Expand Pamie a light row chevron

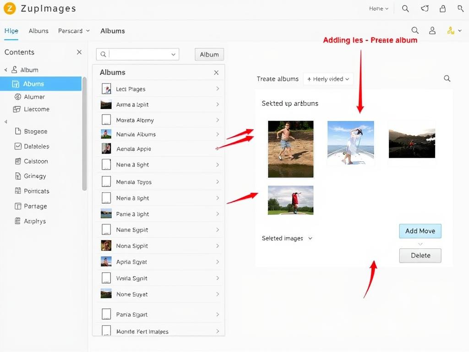218,214
